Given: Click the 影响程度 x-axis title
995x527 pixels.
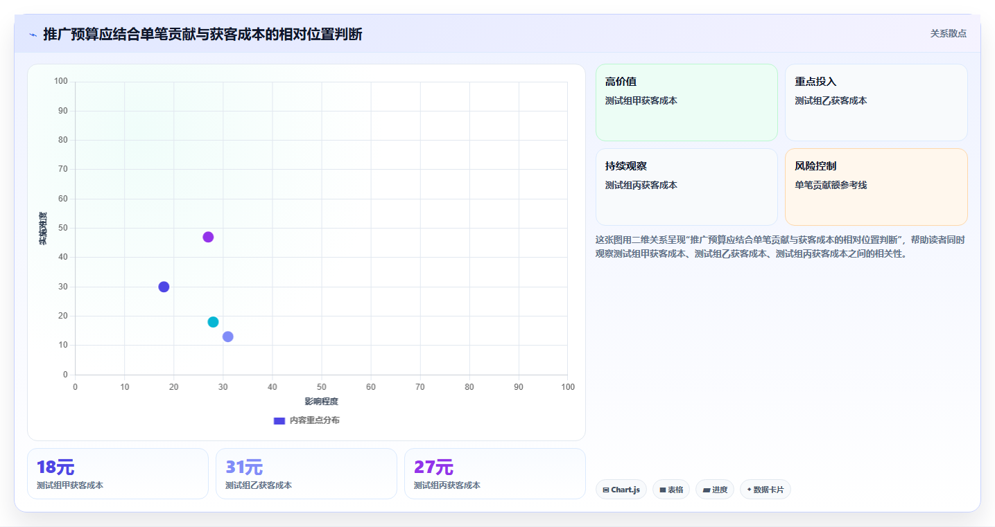Looking at the screenshot, I should click(x=322, y=401).
